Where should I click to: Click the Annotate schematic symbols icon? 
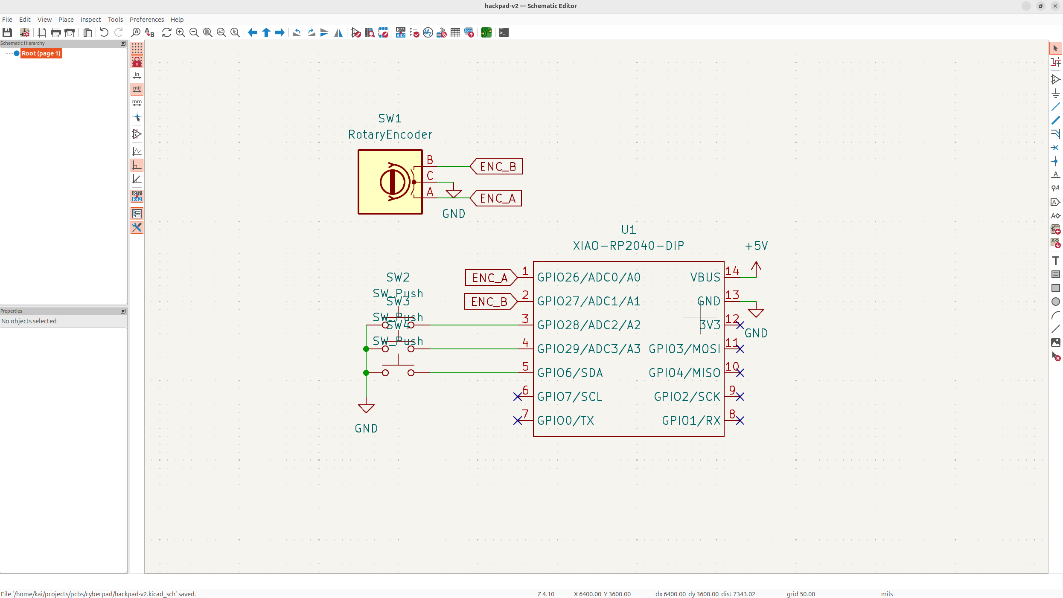(x=400, y=32)
